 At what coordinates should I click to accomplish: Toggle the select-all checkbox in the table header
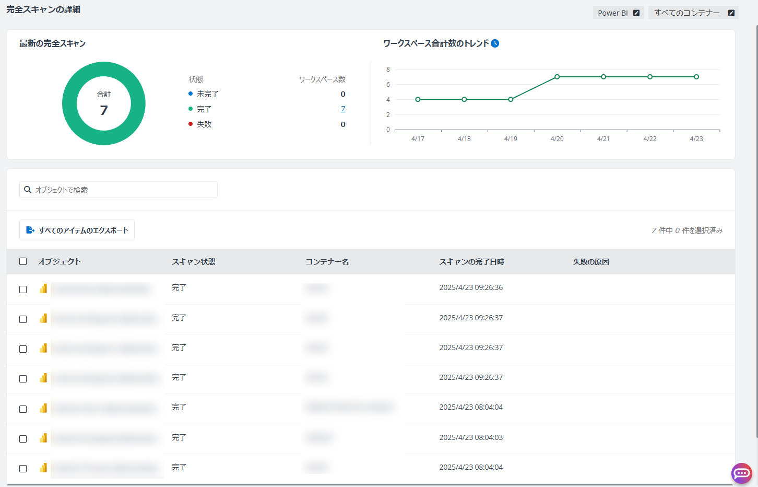pos(23,261)
